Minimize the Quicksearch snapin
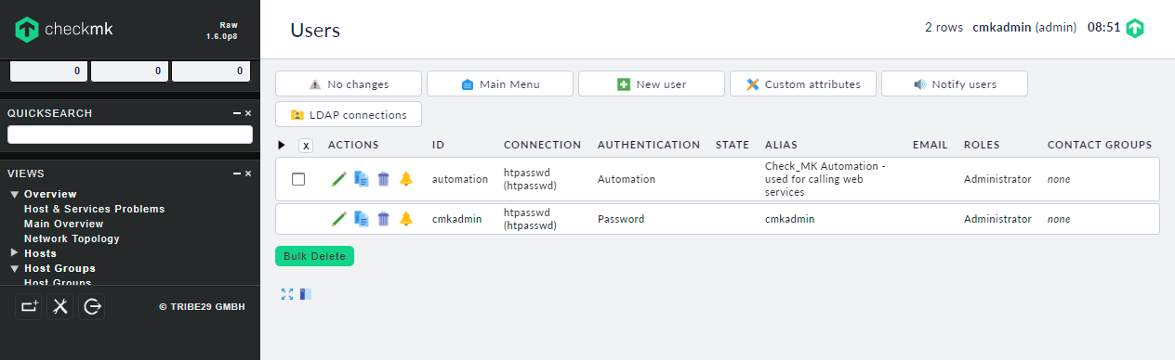This screenshot has width=1175, height=360. click(x=237, y=113)
